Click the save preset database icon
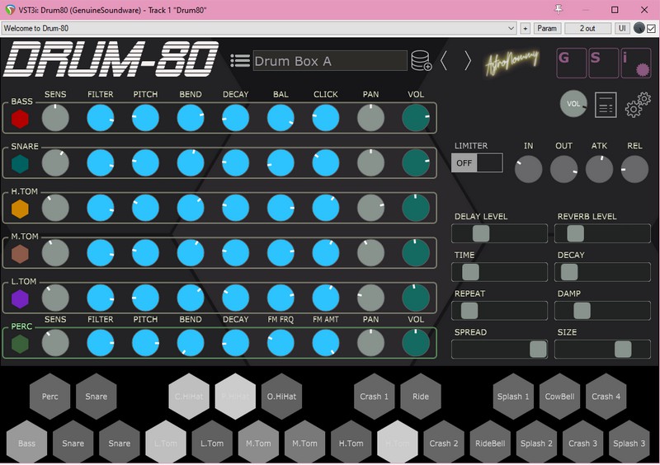 421,61
